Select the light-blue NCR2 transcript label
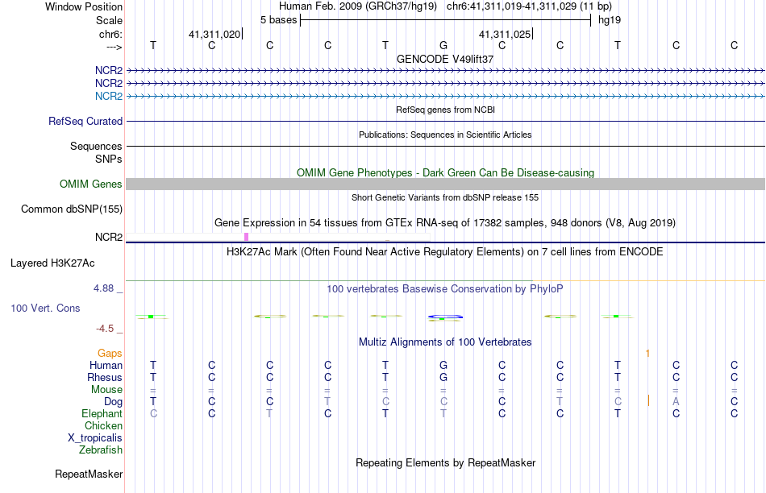Image resolution: width=766 pixels, height=493 pixels. (109, 96)
